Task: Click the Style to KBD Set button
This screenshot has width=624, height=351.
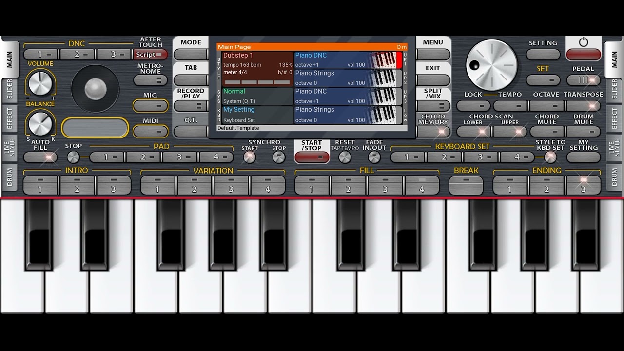Action: coord(550,157)
